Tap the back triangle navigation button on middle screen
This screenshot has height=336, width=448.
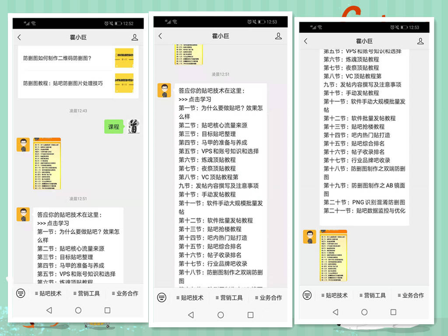click(x=191, y=315)
